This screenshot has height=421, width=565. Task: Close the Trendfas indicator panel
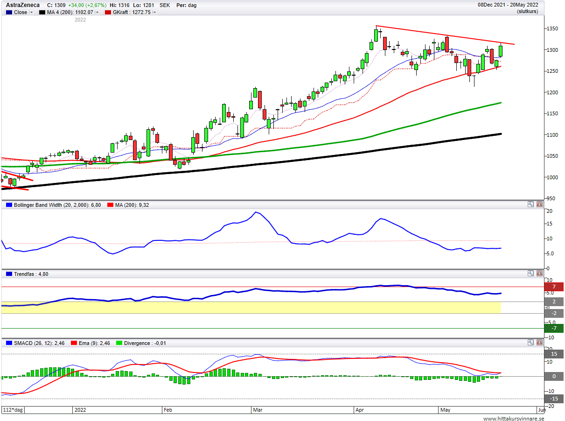point(540,274)
